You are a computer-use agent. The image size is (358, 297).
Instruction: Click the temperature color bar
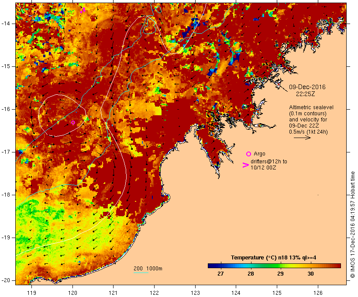coord(274,266)
